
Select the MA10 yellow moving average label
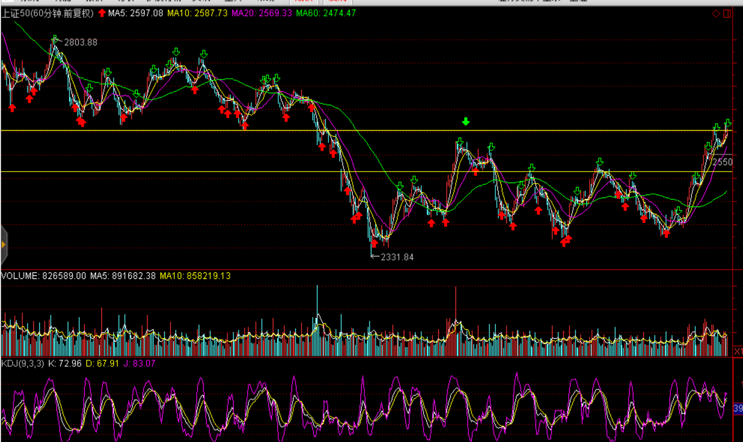(x=197, y=13)
